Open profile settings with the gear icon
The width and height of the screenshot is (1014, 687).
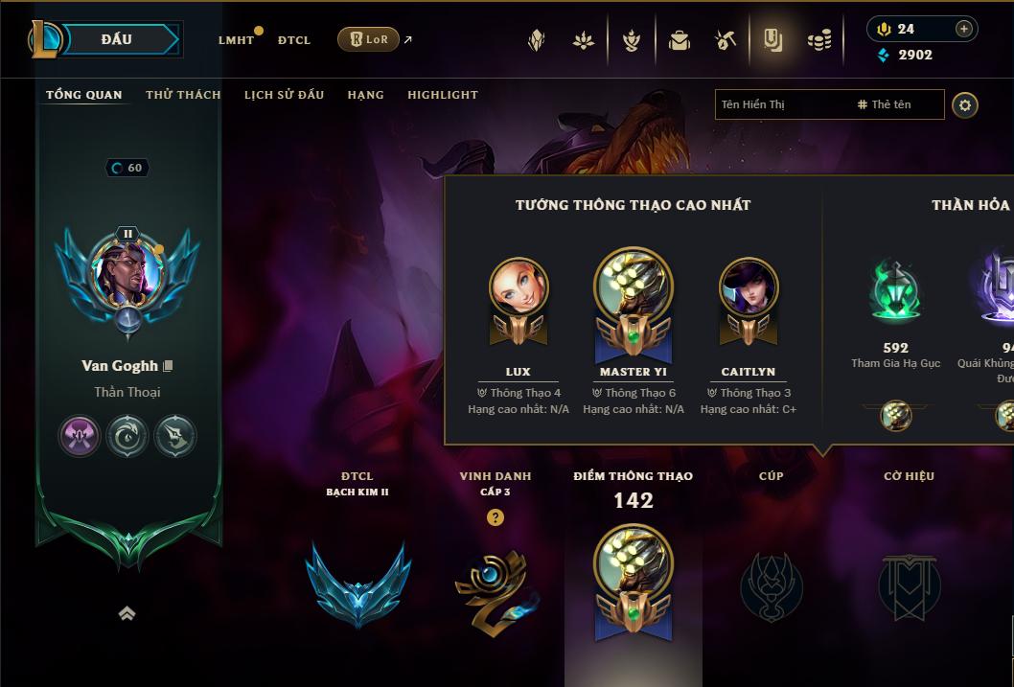pos(965,105)
